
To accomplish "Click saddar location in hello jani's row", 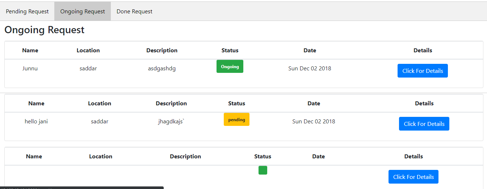I will click(100, 122).
